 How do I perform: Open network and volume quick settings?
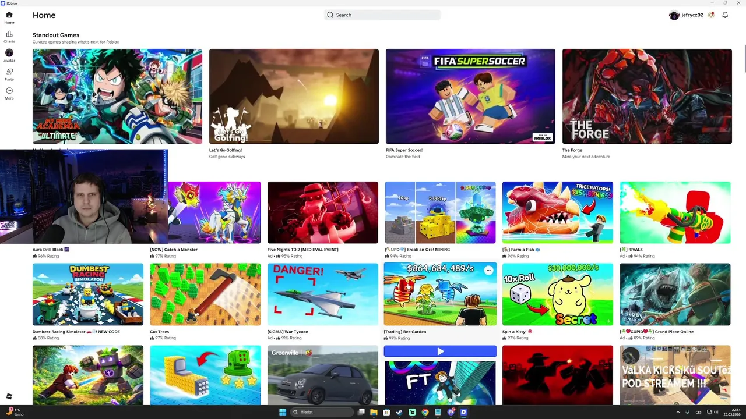tap(713, 412)
